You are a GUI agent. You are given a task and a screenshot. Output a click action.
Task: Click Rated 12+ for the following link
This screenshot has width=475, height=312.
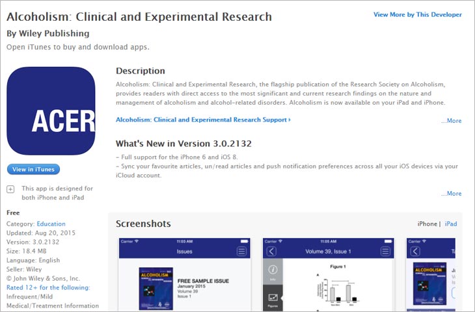click(48, 287)
